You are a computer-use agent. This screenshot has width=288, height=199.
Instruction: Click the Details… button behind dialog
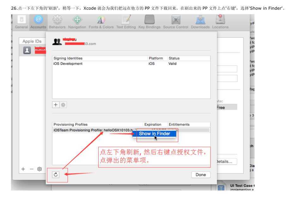tap(227, 161)
